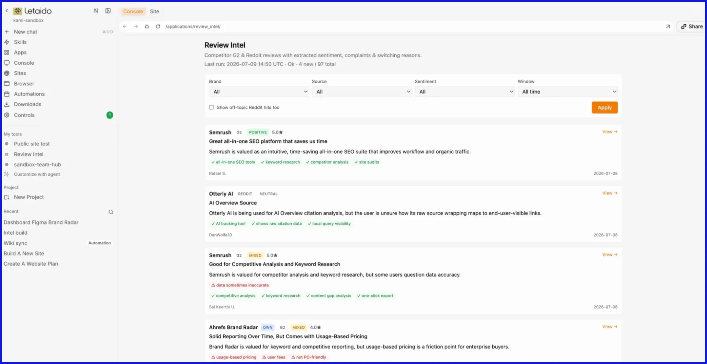
Task: Click the back chevron beside the Letaido logo
Action: pos(7,11)
